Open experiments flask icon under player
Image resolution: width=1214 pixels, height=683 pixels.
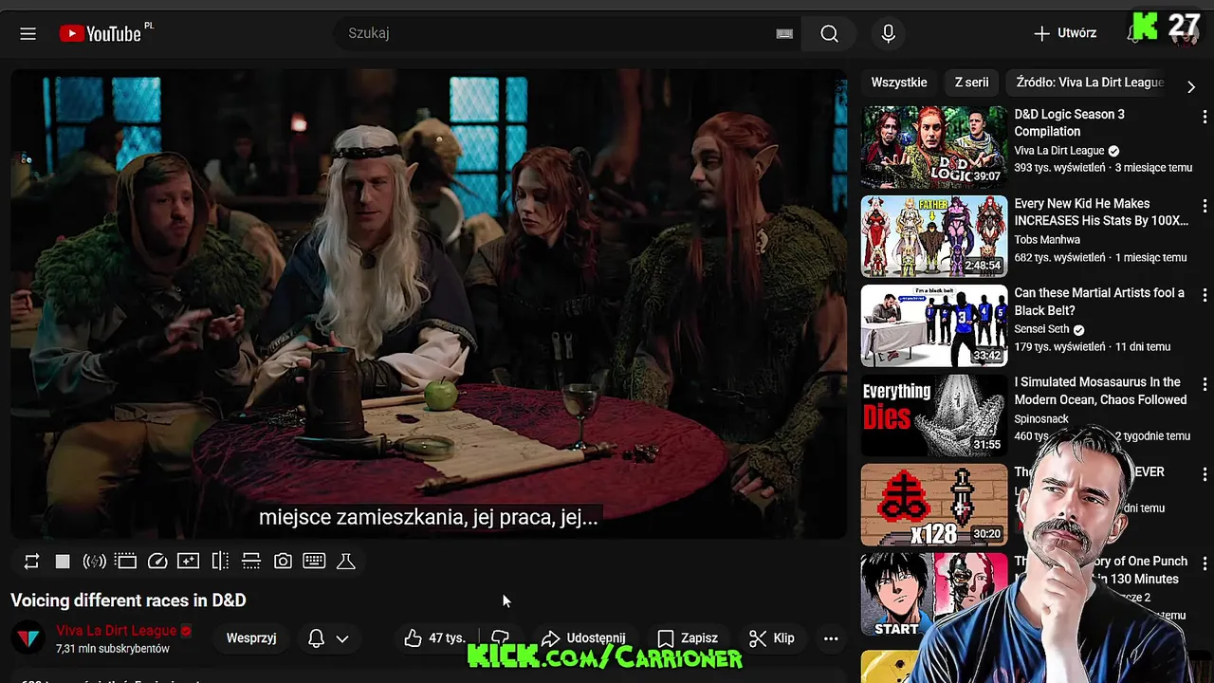pyautogui.click(x=346, y=562)
